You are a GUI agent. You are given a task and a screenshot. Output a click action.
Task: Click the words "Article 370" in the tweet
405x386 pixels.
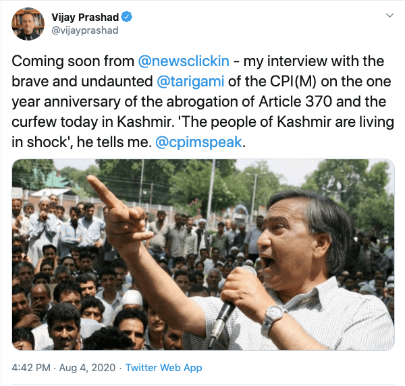[295, 101]
